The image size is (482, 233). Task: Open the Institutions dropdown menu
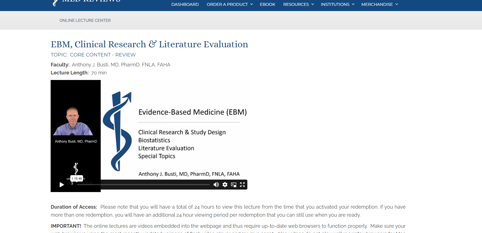pos(337,4)
